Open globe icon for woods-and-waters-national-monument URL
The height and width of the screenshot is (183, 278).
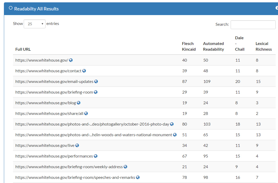pos(175,135)
